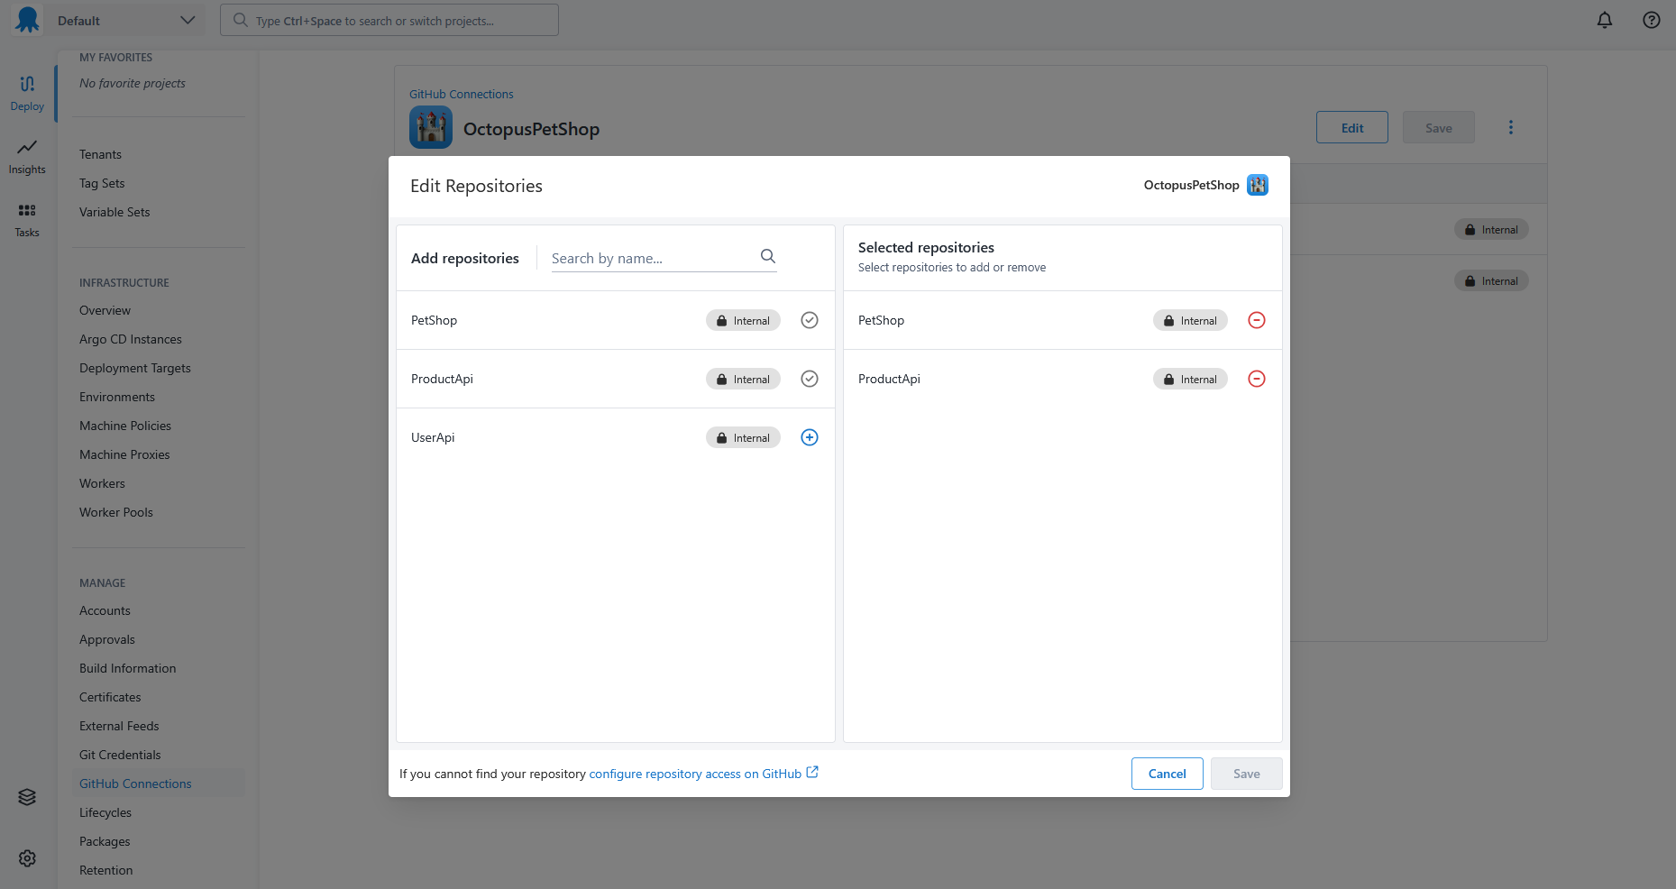Remove ProductApi from selected repositories
The width and height of the screenshot is (1676, 889).
(1257, 379)
